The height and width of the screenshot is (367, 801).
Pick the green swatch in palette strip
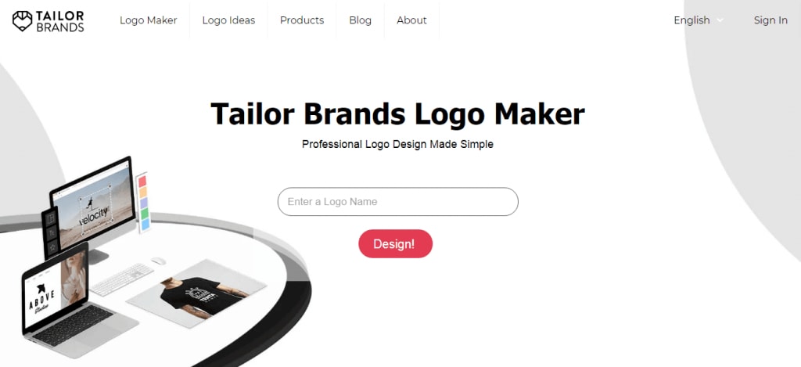point(144,213)
